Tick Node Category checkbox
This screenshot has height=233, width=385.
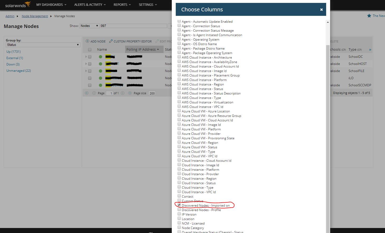[179, 227]
